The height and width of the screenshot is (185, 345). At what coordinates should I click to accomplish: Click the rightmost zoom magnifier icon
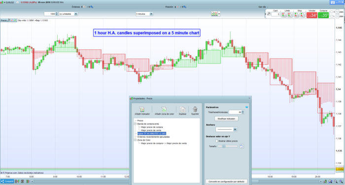tap(341, 181)
